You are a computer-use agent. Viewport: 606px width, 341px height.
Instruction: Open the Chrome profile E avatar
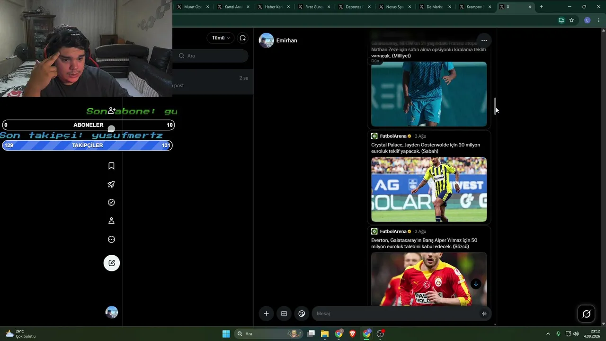click(587, 20)
